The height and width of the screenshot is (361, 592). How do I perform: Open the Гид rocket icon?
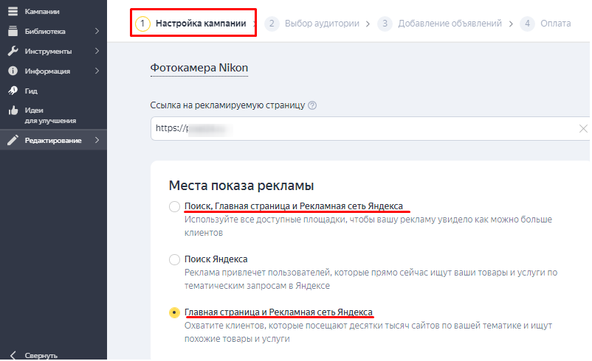[x=13, y=91]
